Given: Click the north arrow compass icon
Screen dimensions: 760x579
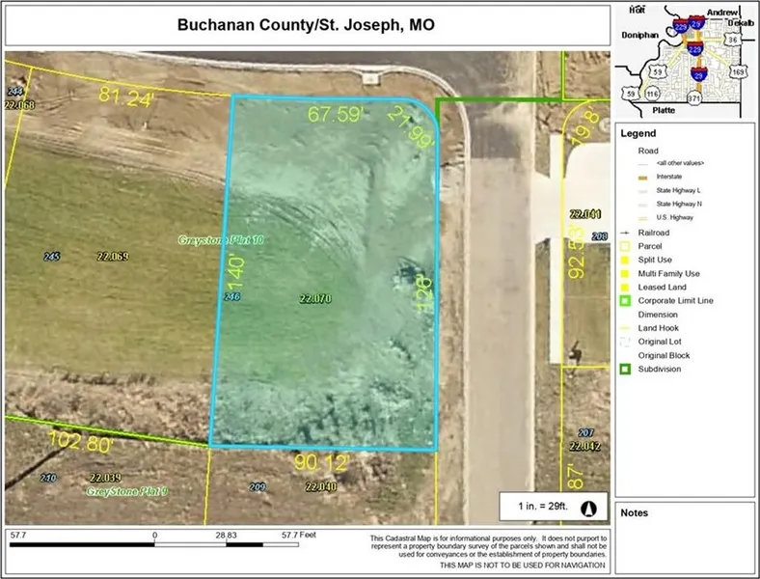Looking at the screenshot, I should coord(590,507).
